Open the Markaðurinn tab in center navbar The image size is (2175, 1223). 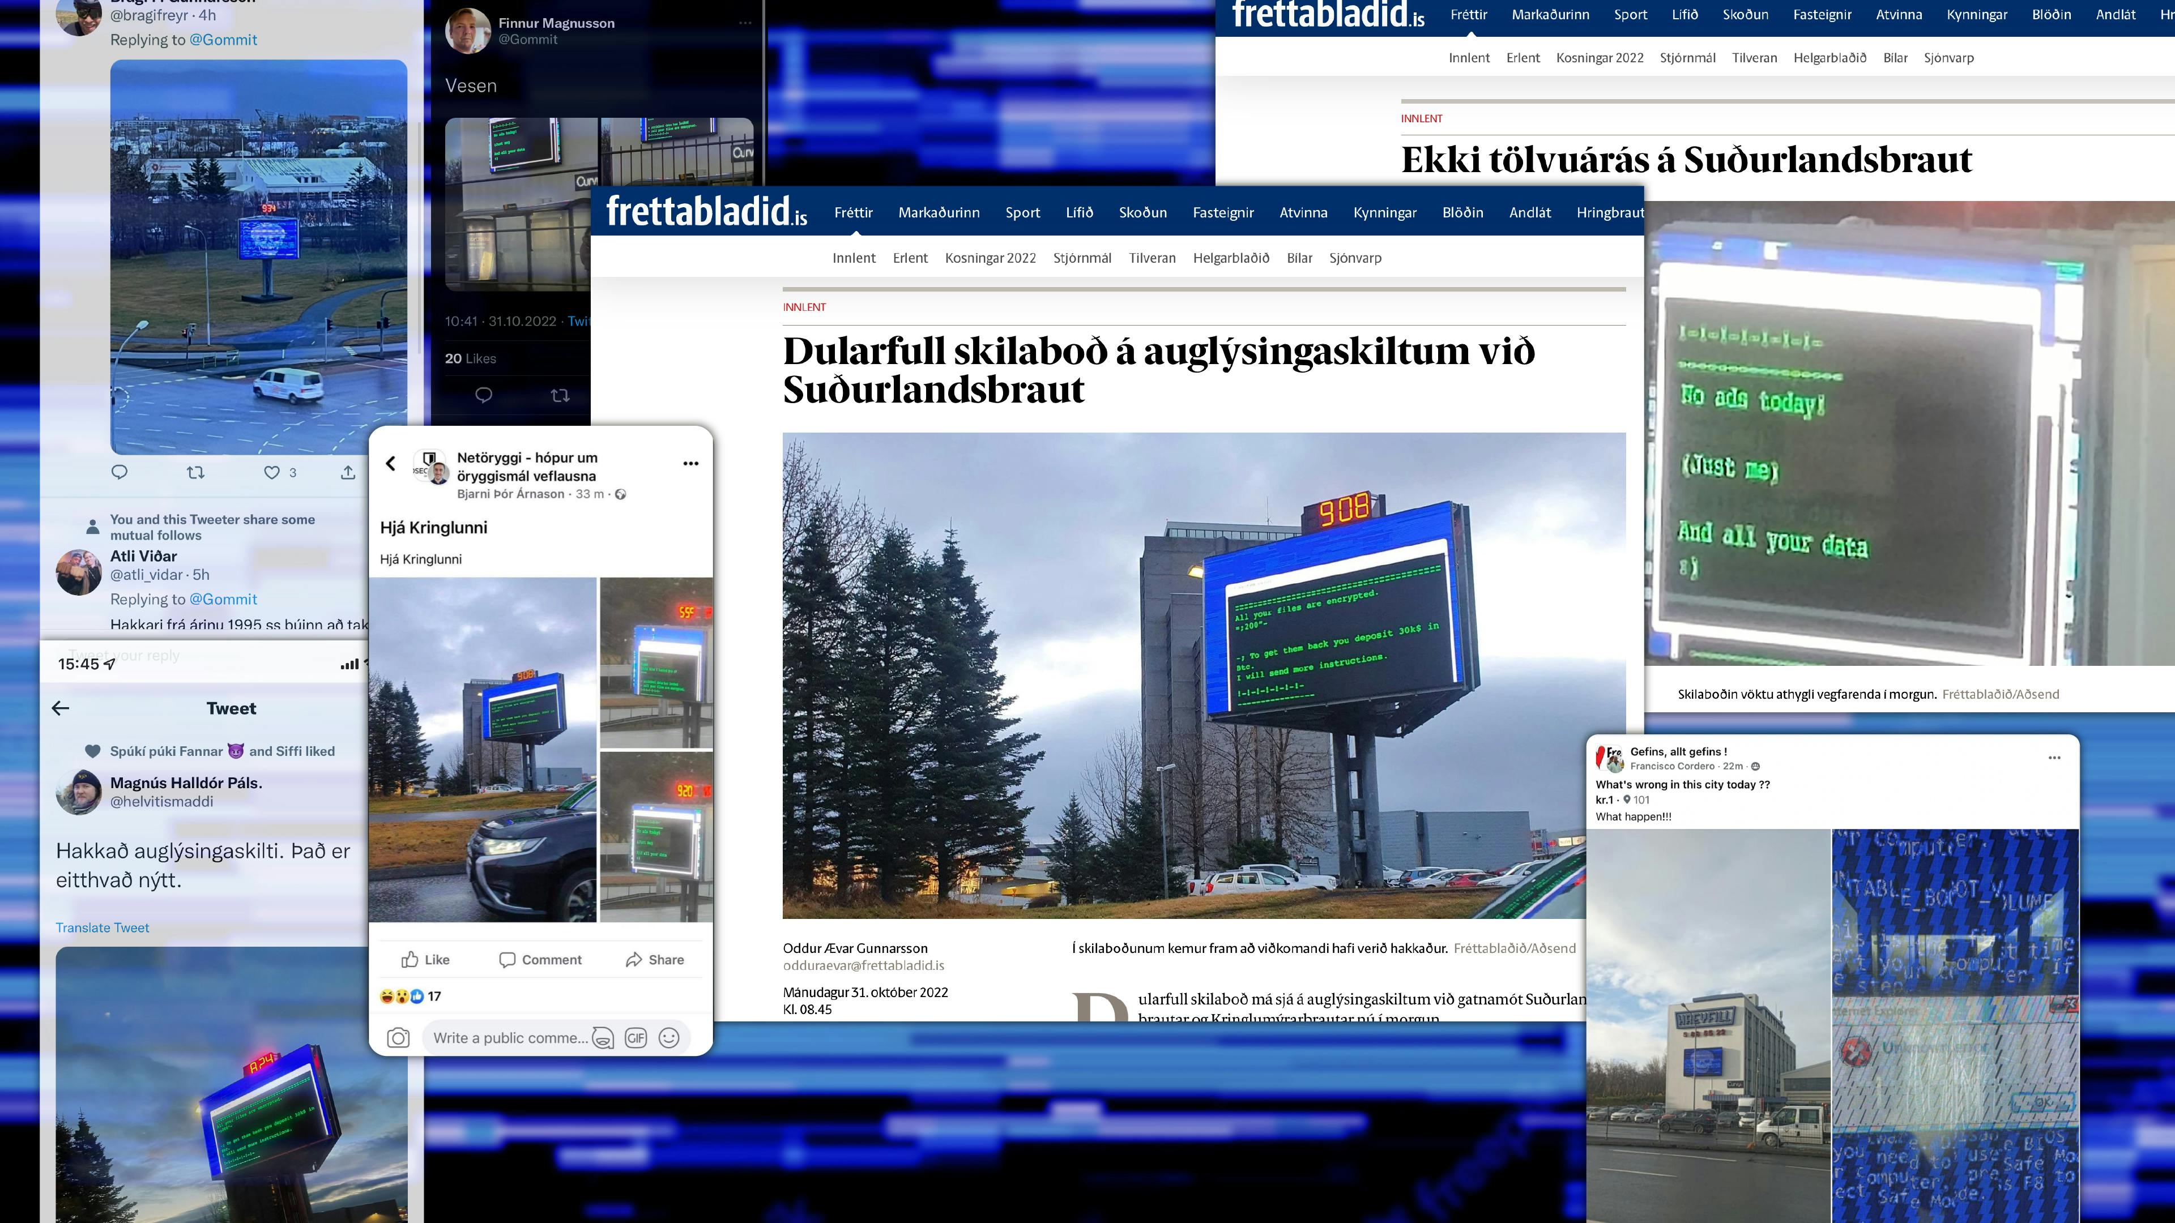(939, 213)
